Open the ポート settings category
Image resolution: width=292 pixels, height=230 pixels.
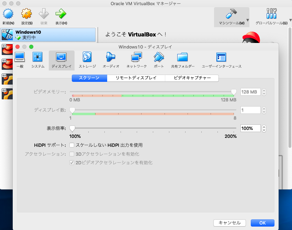coord(159,61)
